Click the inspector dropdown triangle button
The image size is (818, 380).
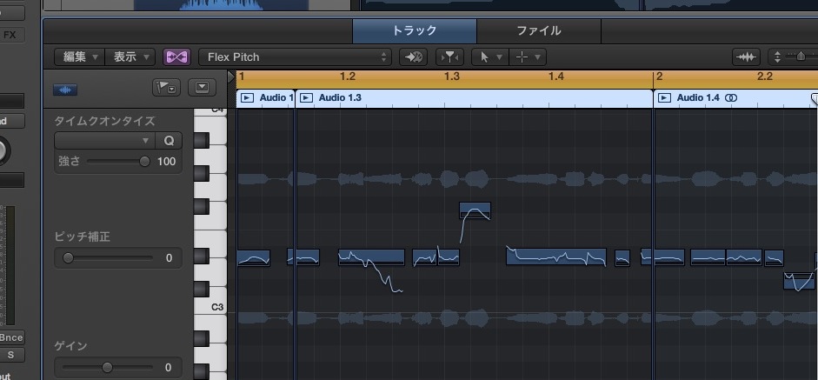202,88
